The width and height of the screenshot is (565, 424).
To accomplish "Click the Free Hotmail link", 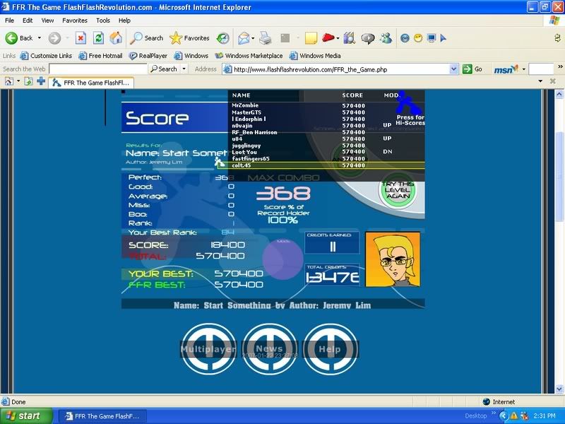I will click(x=100, y=56).
